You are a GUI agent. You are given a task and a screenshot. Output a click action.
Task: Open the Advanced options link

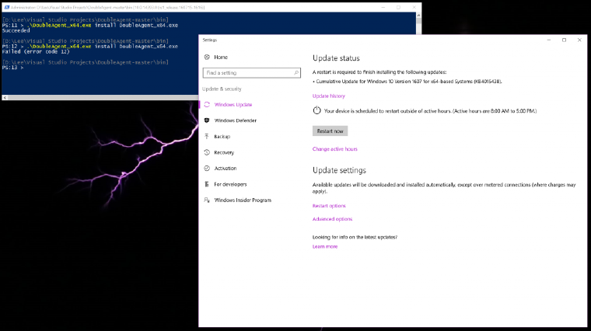(x=332, y=219)
